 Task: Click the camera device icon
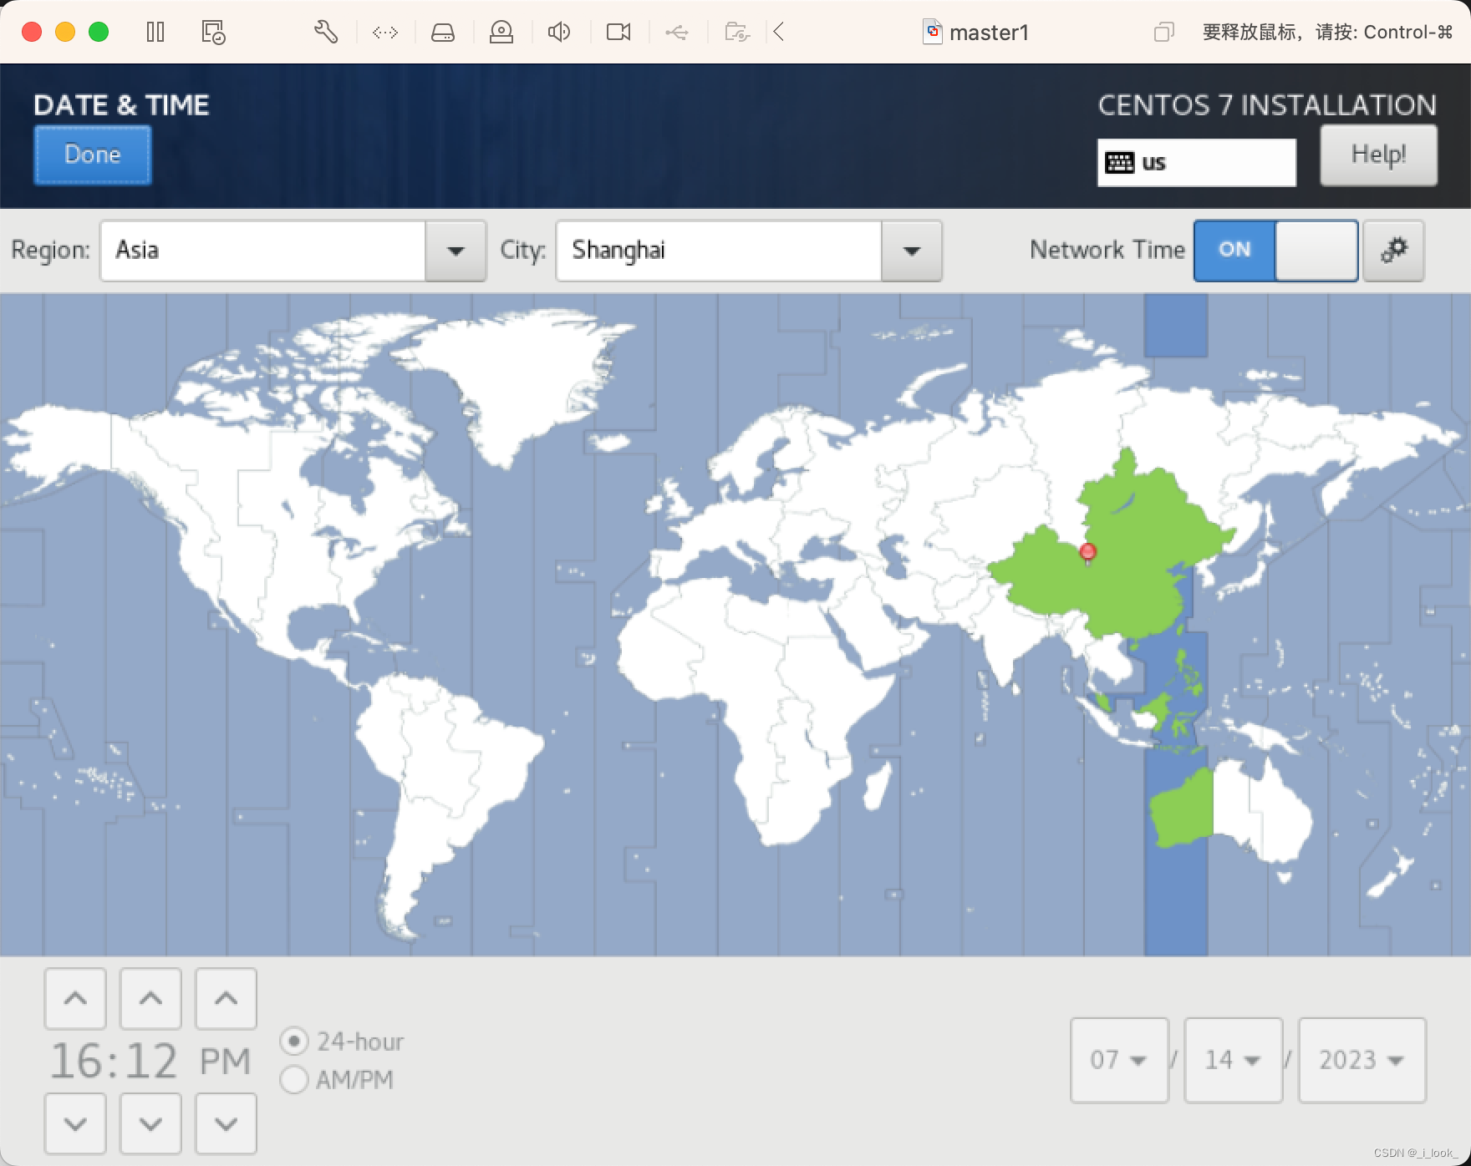pyautogui.click(x=618, y=33)
